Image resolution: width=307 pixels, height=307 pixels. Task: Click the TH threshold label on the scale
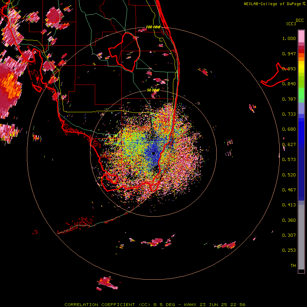pyautogui.click(x=293, y=266)
